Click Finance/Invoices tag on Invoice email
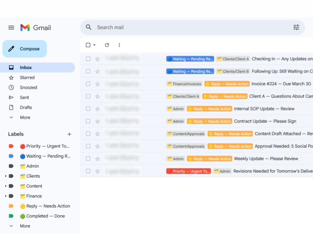 184,84
